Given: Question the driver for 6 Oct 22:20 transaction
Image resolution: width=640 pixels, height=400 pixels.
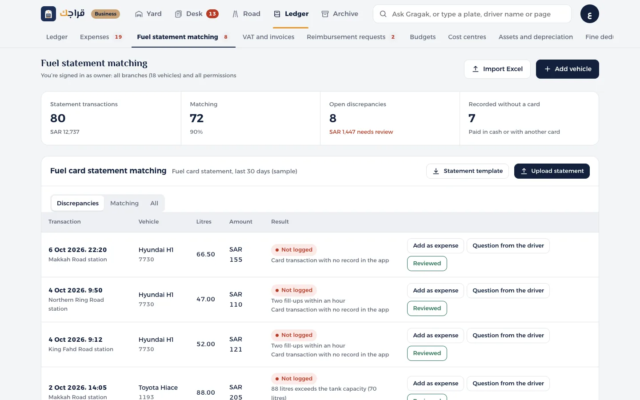Looking at the screenshot, I should tap(508, 246).
